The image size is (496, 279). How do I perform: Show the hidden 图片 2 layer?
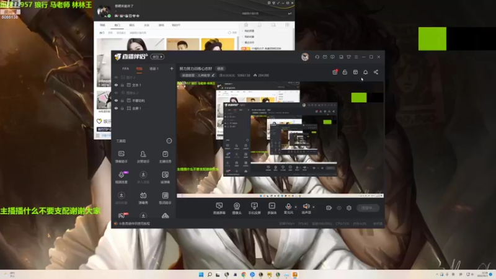point(116,77)
